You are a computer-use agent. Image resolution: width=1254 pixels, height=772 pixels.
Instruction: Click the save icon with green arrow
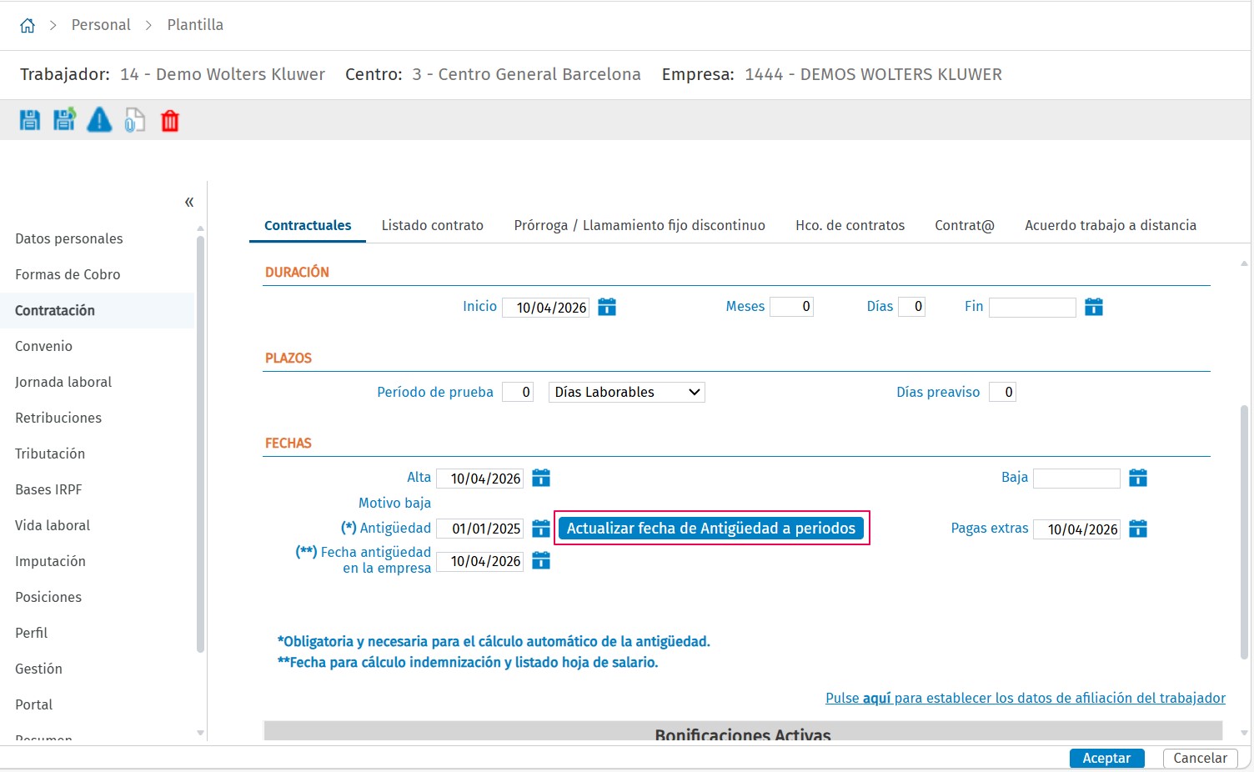tap(64, 120)
